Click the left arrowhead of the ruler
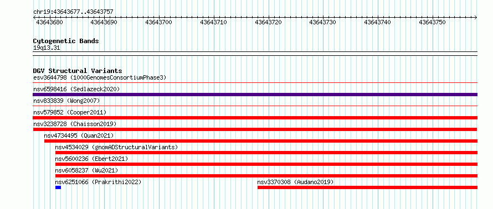The image size is (493, 209). (34, 17)
